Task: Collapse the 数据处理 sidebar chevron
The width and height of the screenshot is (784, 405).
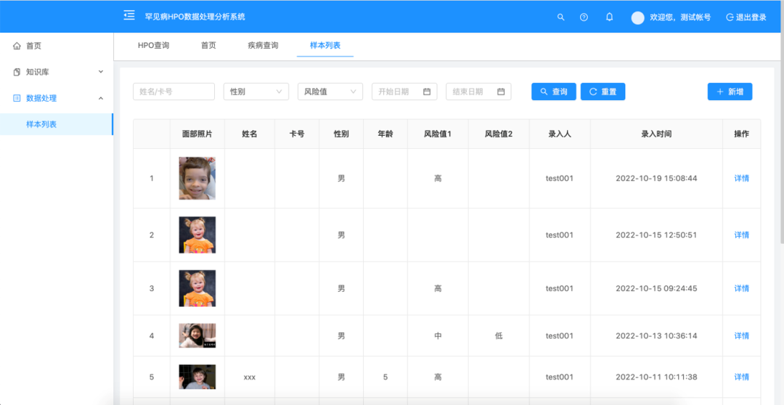Action: [x=100, y=98]
